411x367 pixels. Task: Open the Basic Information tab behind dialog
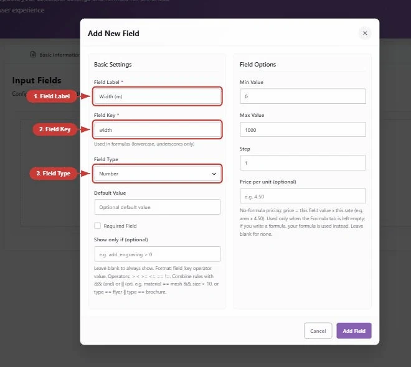[x=55, y=55]
